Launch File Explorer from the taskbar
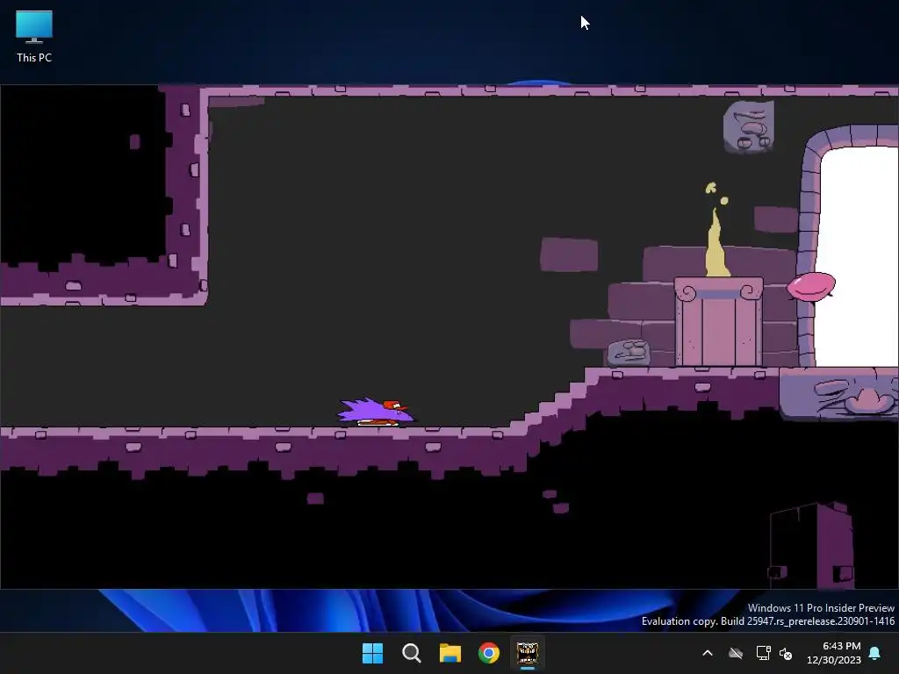This screenshot has width=899, height=674. coord(450,653)
